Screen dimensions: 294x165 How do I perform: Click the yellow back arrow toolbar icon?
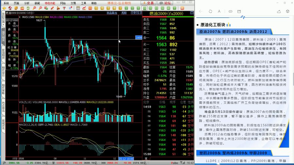[4, 8]
